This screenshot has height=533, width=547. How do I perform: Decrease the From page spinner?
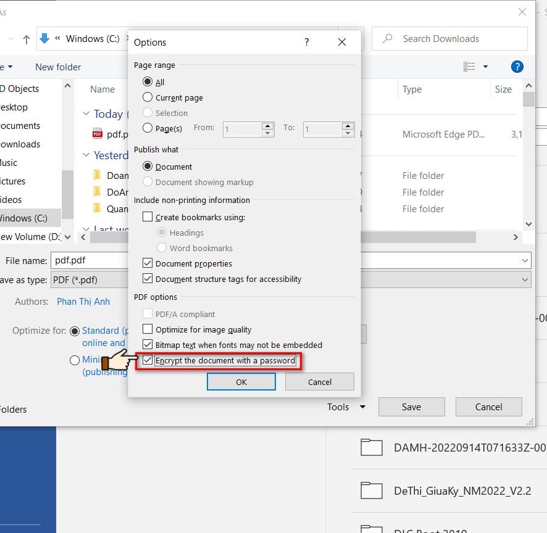267,133
